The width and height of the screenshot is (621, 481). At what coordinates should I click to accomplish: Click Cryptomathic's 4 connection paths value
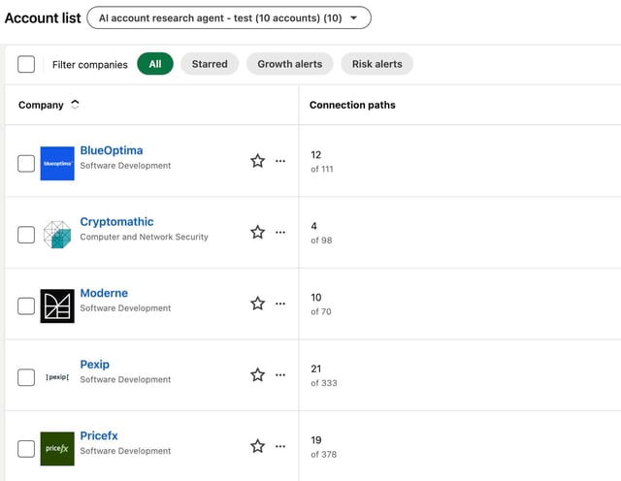[x=313, y=226]
